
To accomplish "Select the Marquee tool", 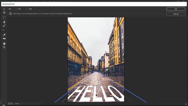I will click(x=4, y=17).
